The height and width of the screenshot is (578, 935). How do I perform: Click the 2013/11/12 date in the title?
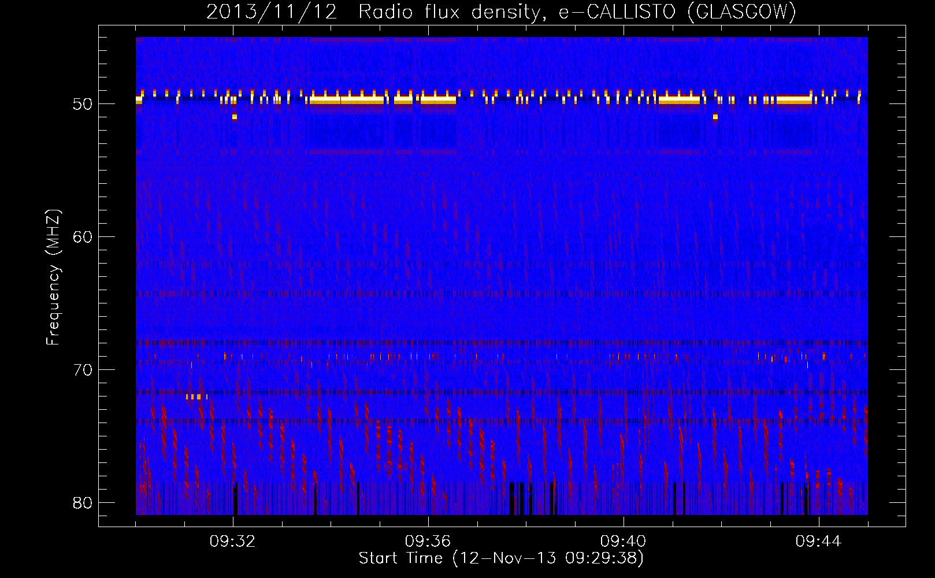pyautogui.click(x=272, y=12)
